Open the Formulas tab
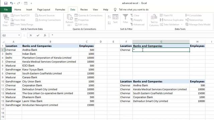 [x=60, y=10]
